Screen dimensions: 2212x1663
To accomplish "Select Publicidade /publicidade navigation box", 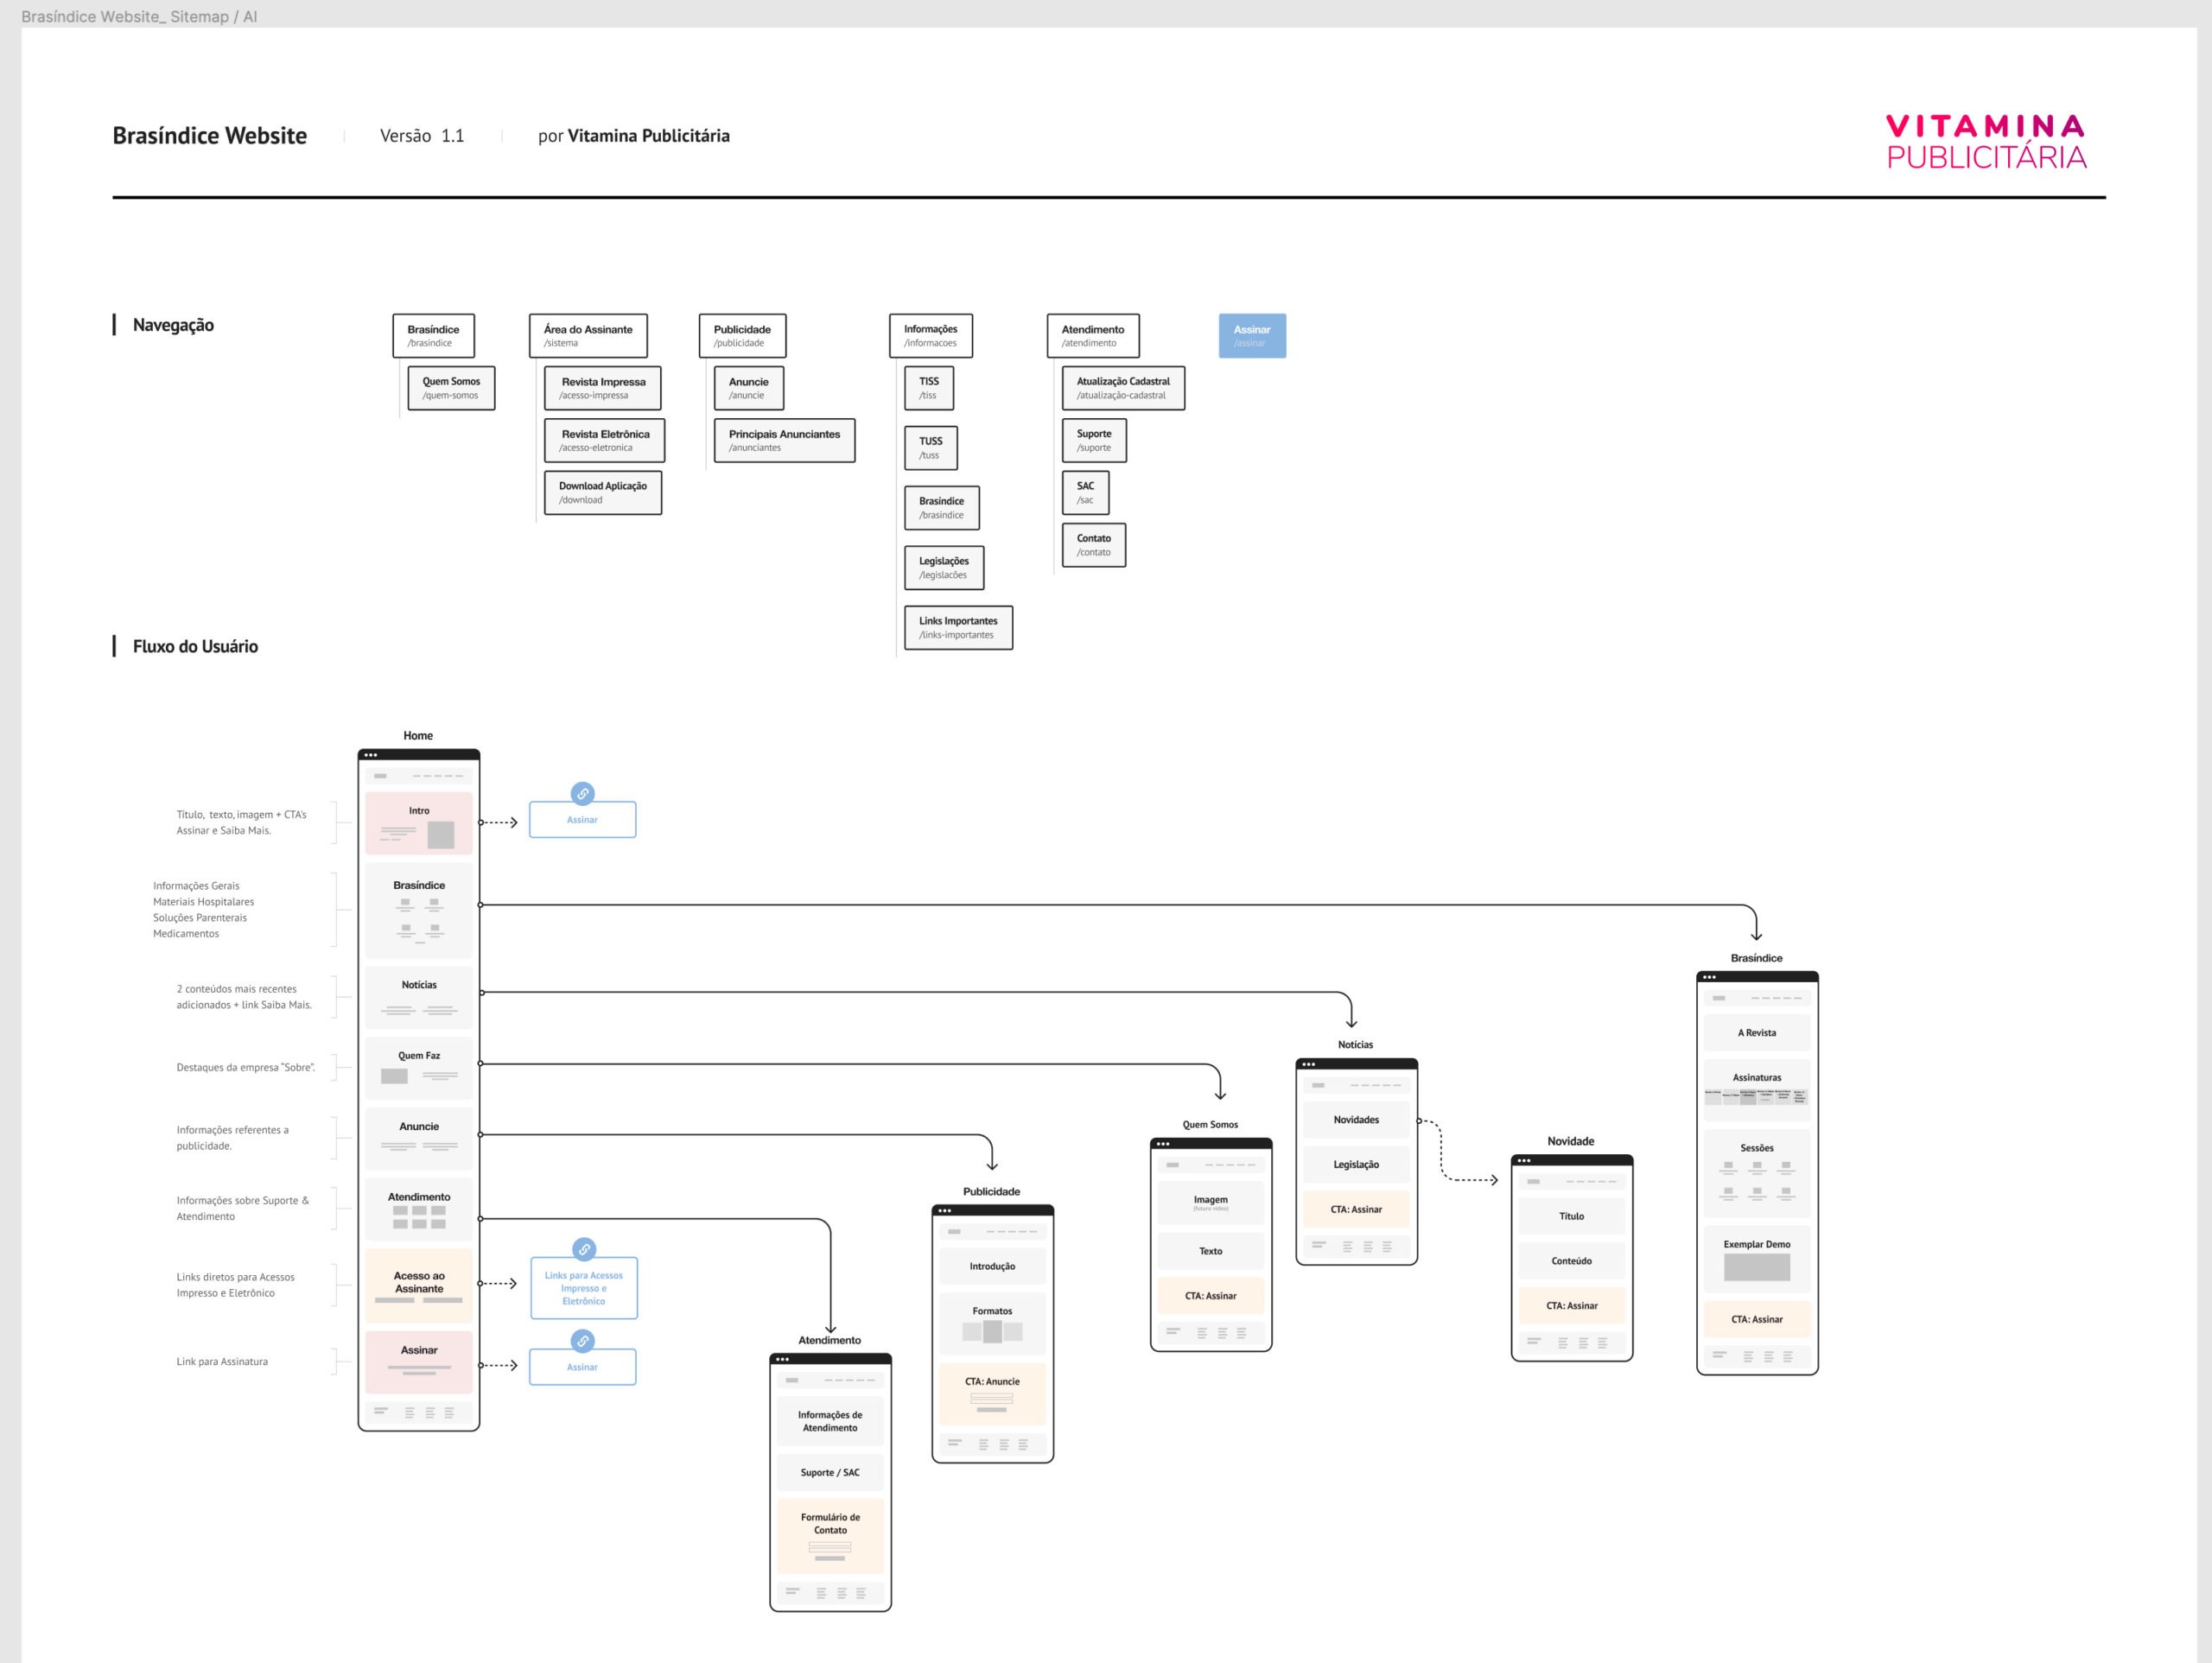I will tap(742, 336).
